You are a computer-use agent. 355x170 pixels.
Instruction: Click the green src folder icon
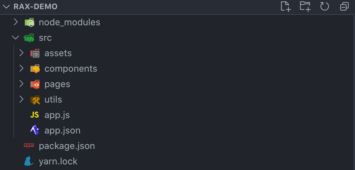pyautogui.click(x=29, y=38)
